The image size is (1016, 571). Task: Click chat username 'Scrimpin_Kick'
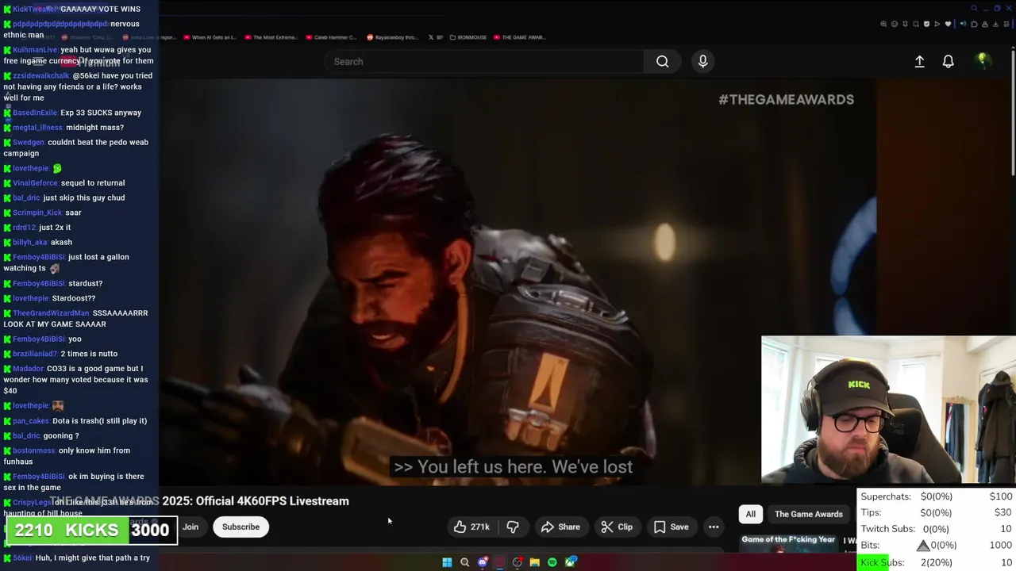click(x=37, y=213)
